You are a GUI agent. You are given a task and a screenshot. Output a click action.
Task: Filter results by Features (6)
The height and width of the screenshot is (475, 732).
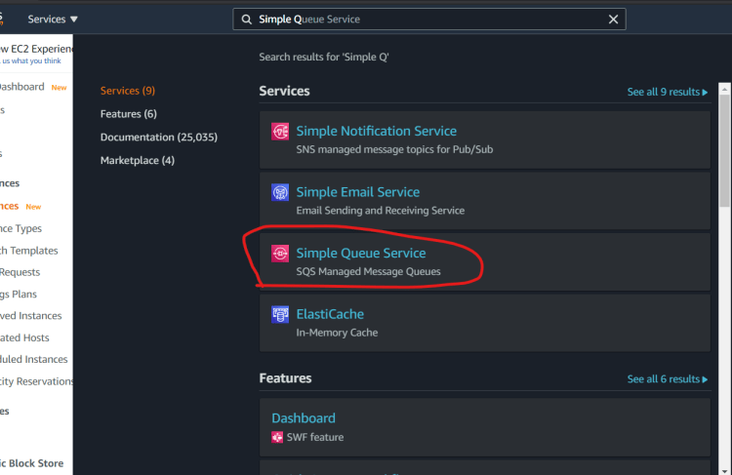[x=129, y=114]
